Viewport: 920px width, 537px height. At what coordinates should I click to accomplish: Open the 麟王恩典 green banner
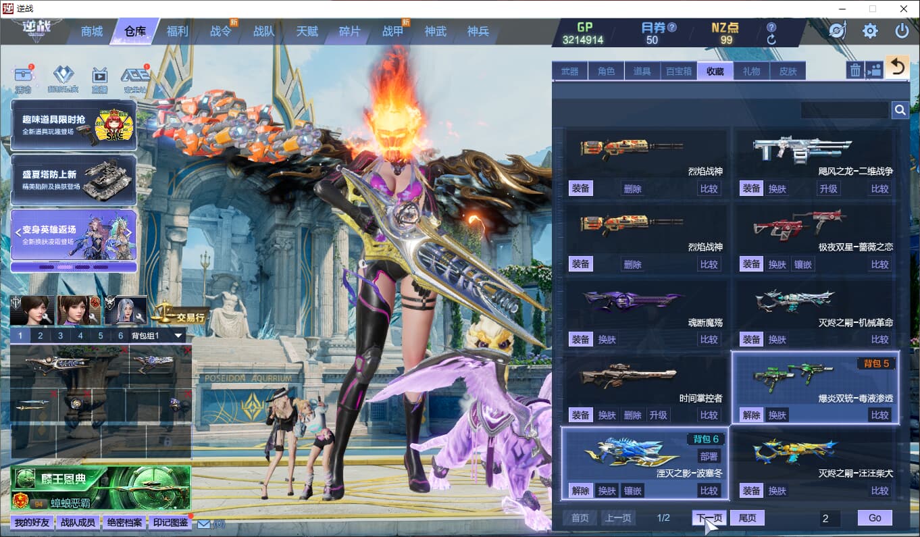[x=101, y=488]
